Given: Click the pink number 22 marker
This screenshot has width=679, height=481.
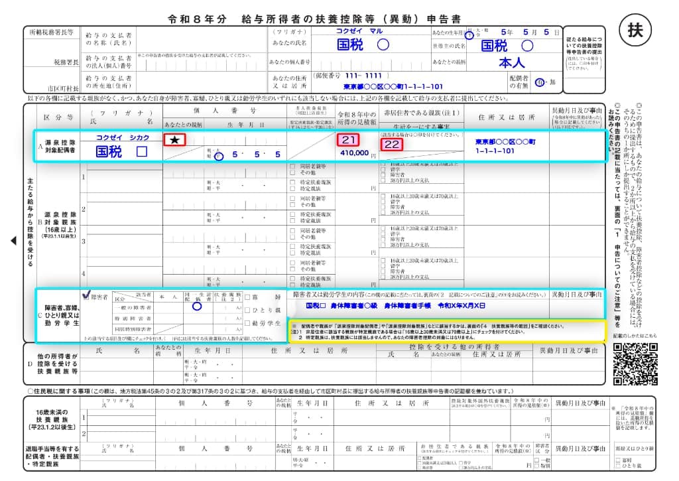Looking at the screenshot, I should coord(392,144).
